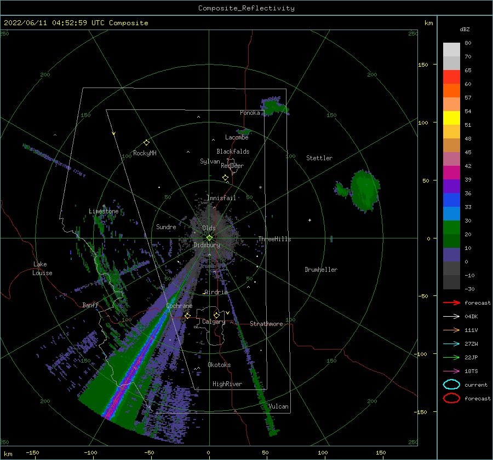Click the red forecast arrow in legend
Viewport: 493px width, 460px height.
point(451,302)
